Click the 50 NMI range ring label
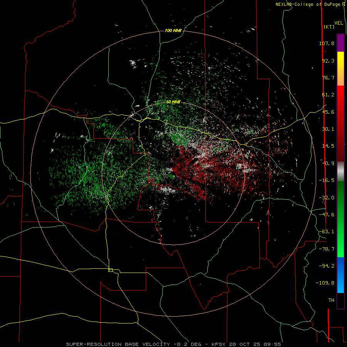Image resolution: width=347 pixels, height=347 pixels. pyautogui.click(x=173, y=102)
